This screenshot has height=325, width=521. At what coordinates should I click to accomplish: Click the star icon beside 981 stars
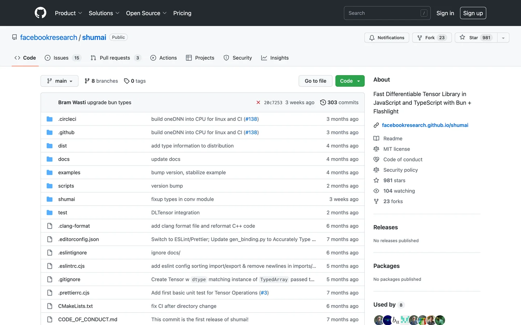click(x=376, y=180)
